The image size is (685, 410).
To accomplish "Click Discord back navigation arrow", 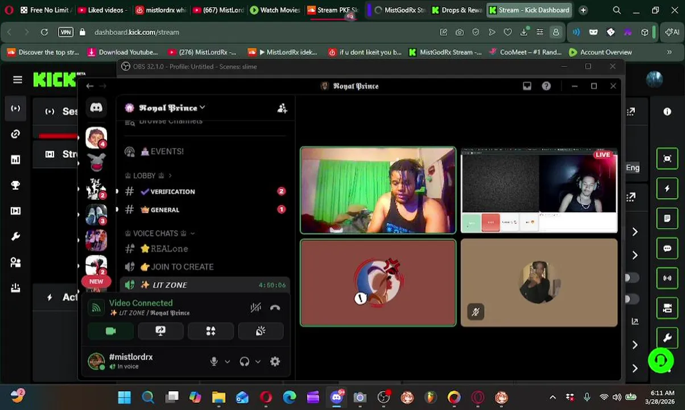I will pos(89,86).
